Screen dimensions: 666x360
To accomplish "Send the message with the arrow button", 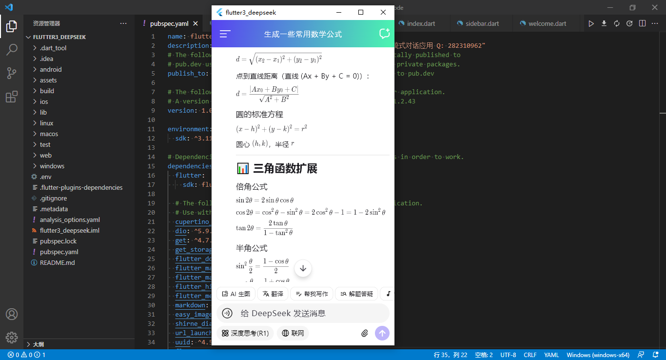I will click(382, 333).
